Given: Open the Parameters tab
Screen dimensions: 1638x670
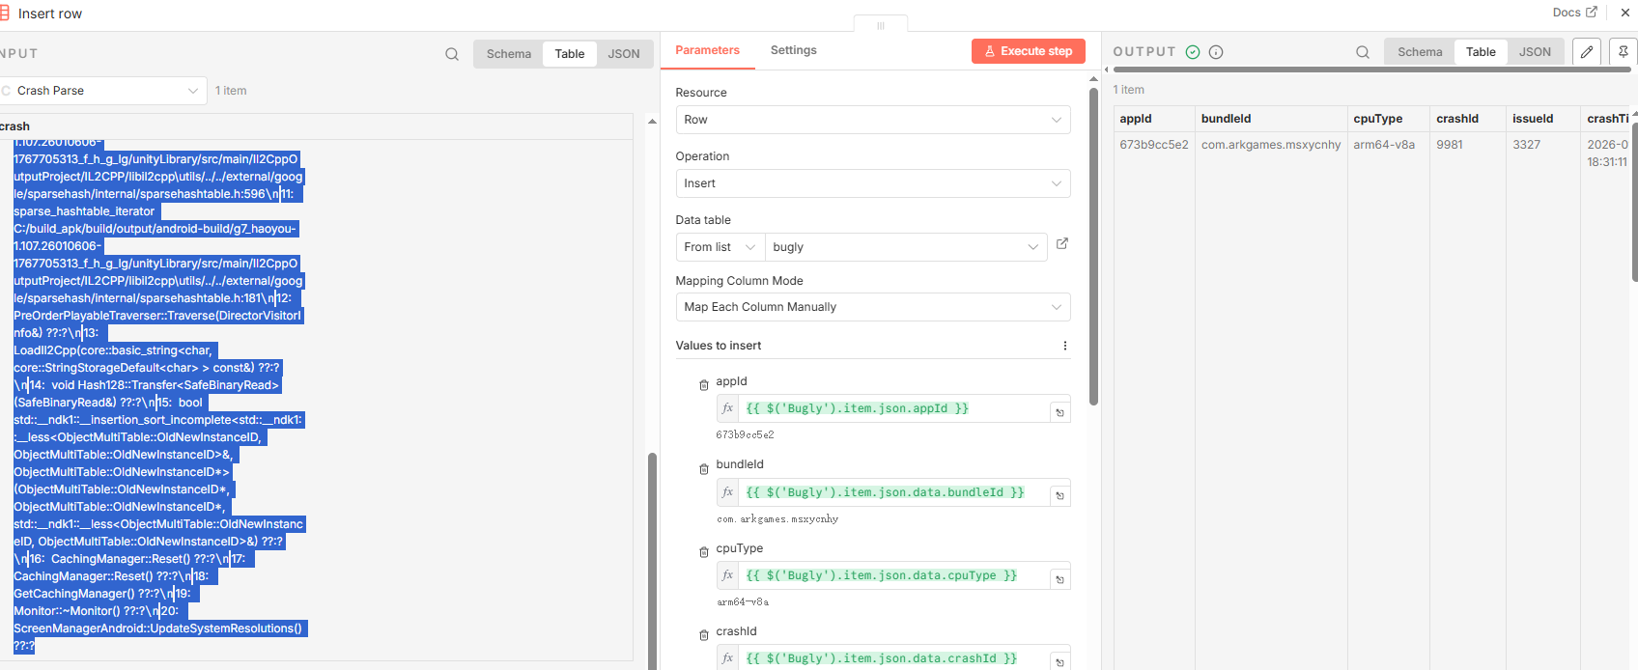Looking at the screenshot, I should pyautogui.click(x=707, y=50).
